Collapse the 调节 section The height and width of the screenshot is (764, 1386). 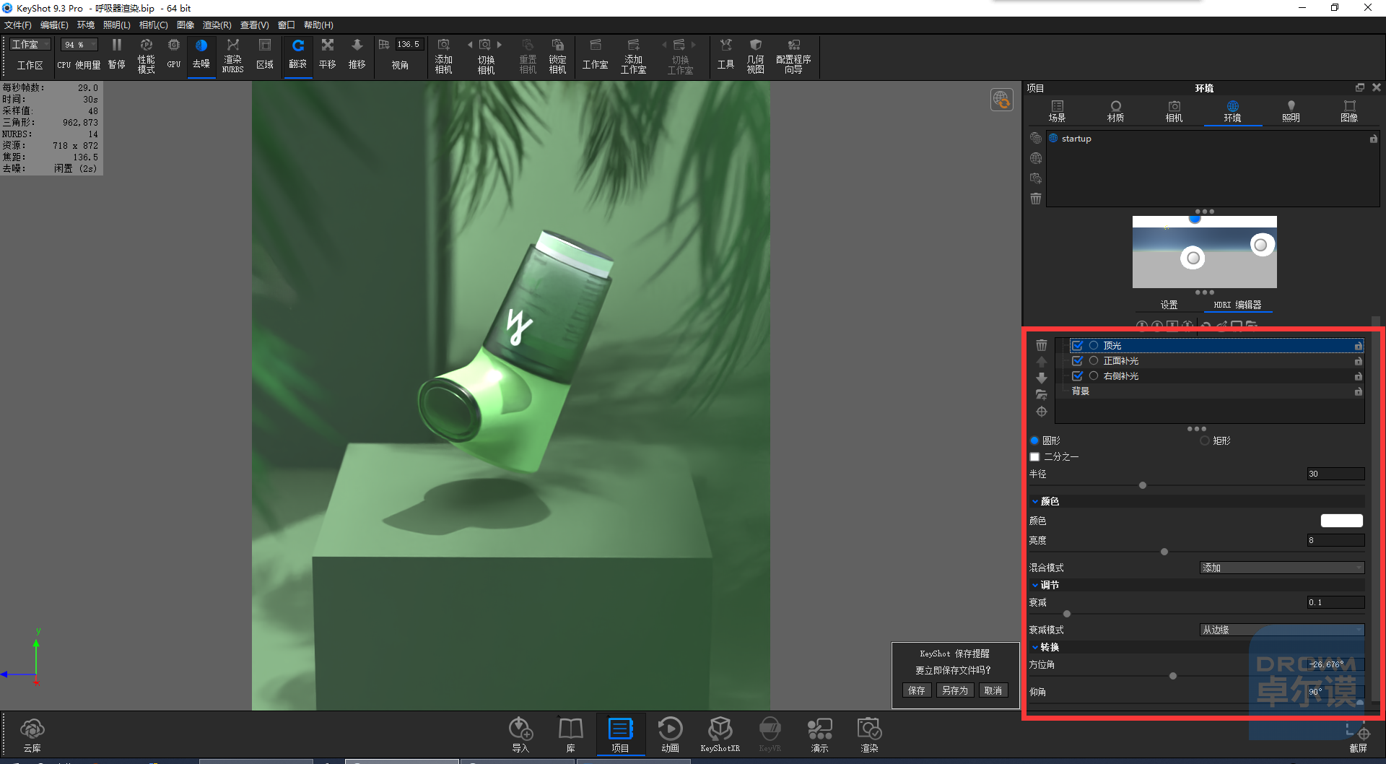pos(1035,586)
